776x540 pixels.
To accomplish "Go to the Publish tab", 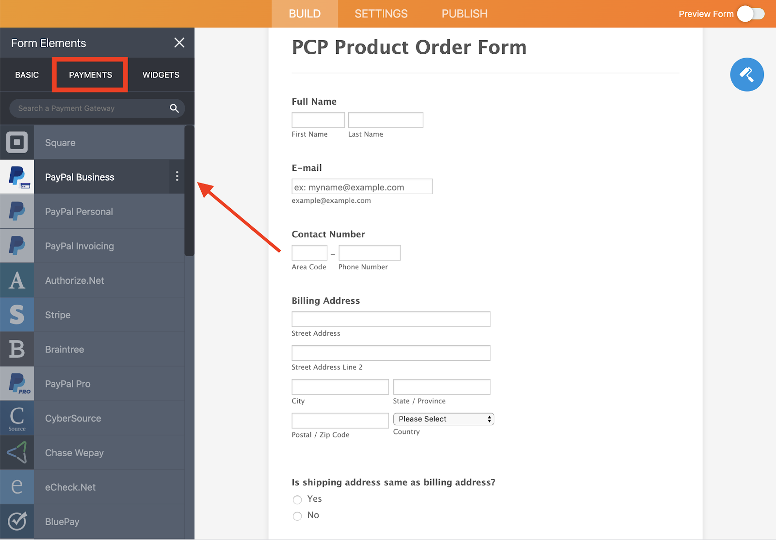I will pos(464,14).
